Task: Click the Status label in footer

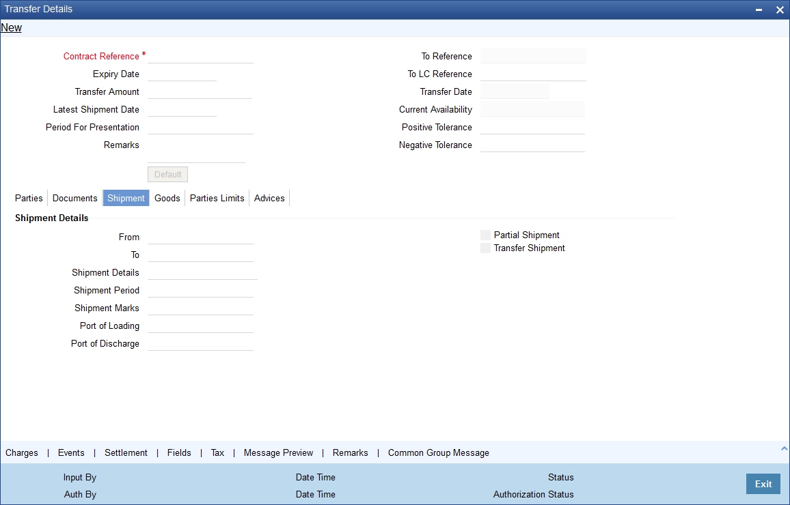Action: click(561, 477)
